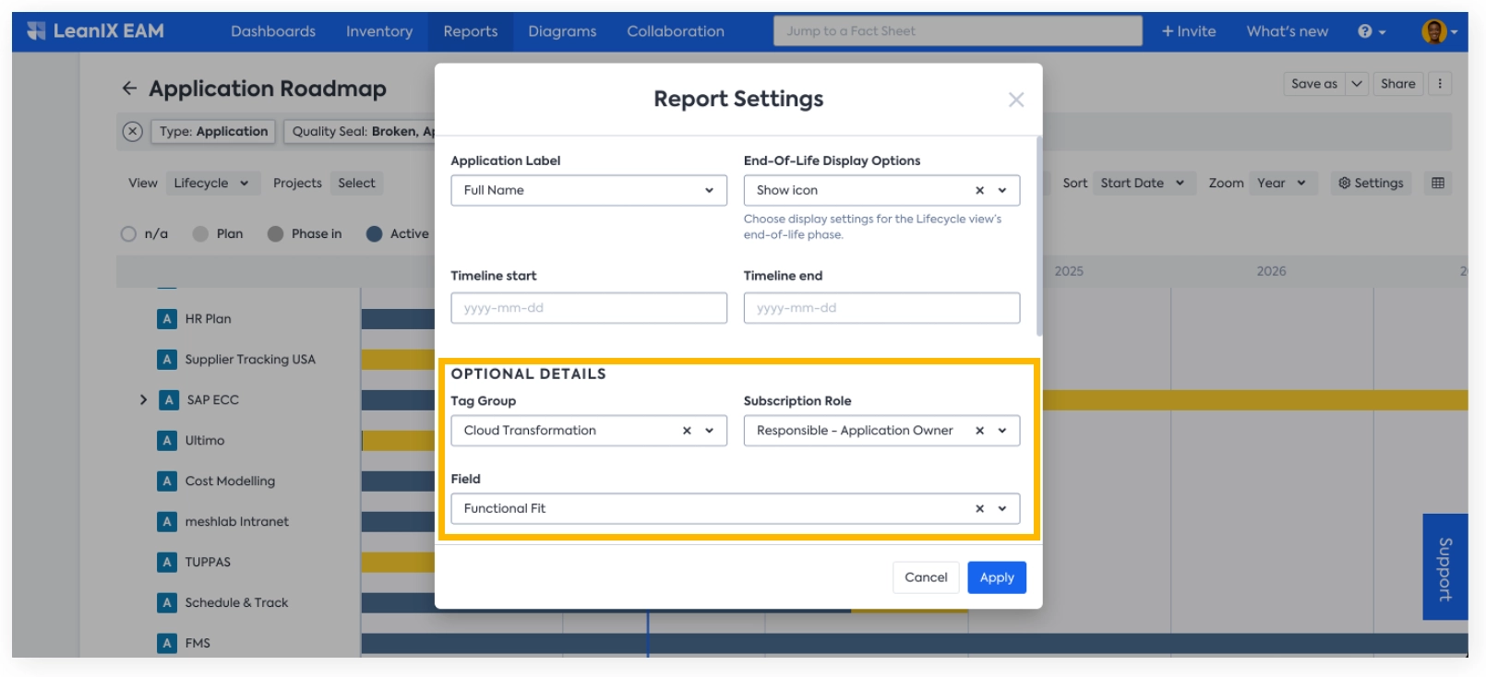Viewport: 1486px width, 677px height.
Task: Open the Collaboration menu
Action: point(676,31)
